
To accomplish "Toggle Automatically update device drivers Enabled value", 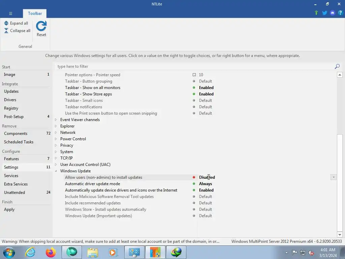I will point(206,190).
